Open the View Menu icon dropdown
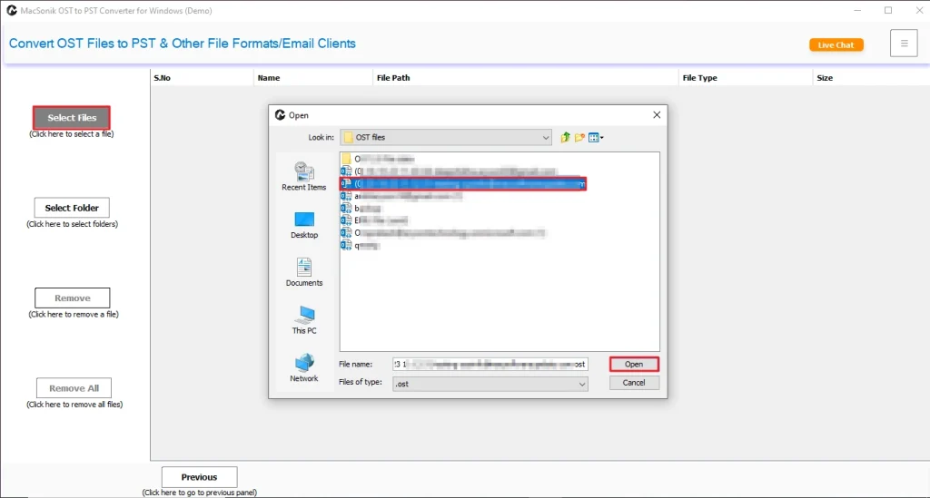 596,138
